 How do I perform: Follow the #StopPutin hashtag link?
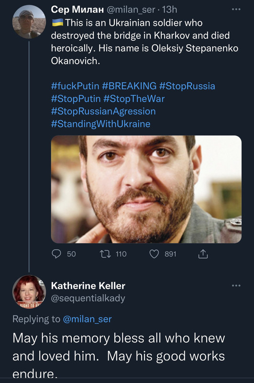coord(76,99)
